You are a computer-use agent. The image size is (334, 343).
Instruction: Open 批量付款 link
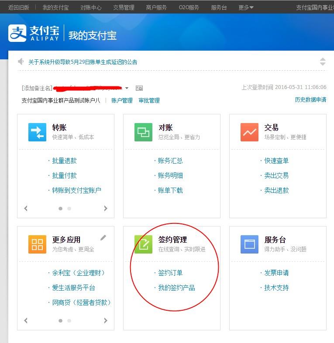coord(64,175)
